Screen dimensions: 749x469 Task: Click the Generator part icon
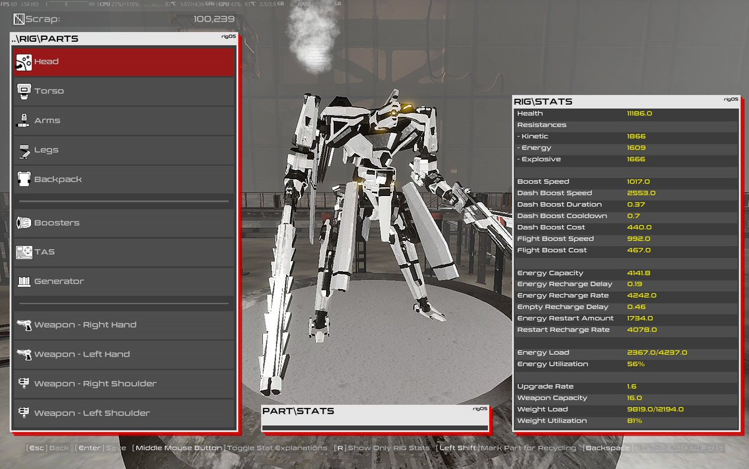point(24,281)
